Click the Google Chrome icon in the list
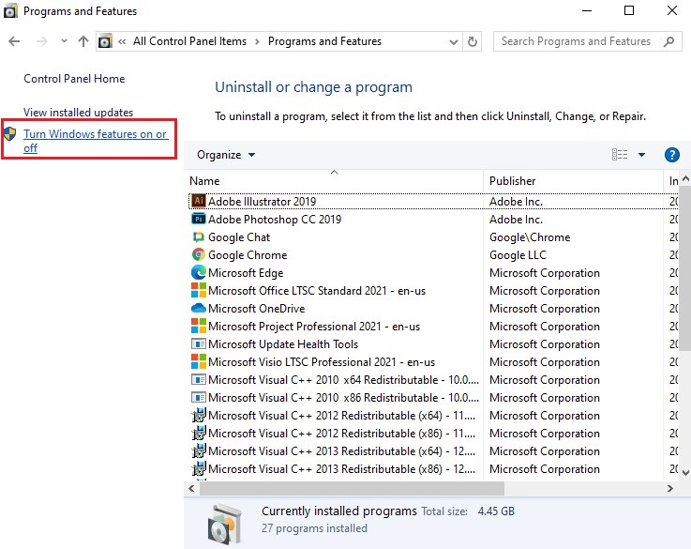The height and width of the screenshot is (549, 691). pyautogui.click(x=199, y=255)
